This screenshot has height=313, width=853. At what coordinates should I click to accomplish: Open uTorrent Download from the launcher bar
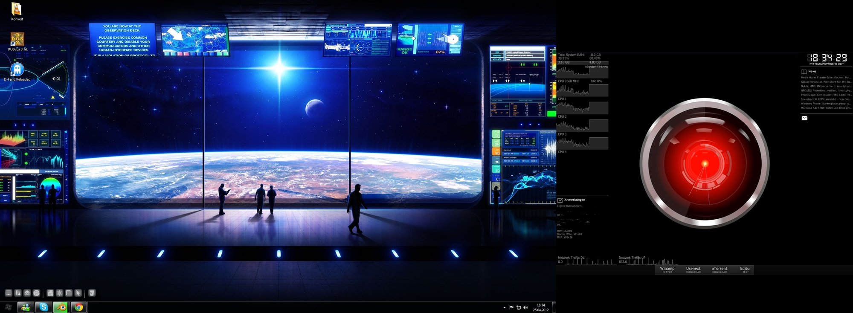pyautogui.click(x=719, y=270)
